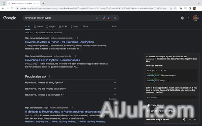Click the browser address bar URL
Image resolution: width=202 pixels, height=126 pixels.
click(x=94, y=8)
